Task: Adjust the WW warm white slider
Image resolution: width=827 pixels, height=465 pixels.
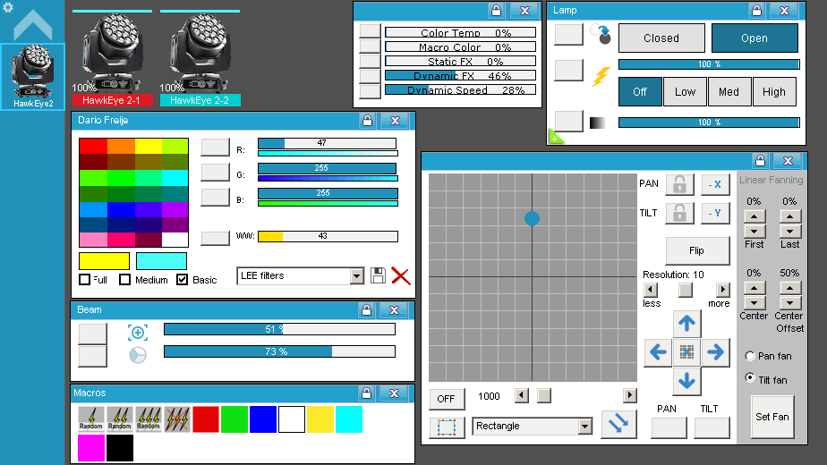Action: pyautogui.click(x=328, y=236)
